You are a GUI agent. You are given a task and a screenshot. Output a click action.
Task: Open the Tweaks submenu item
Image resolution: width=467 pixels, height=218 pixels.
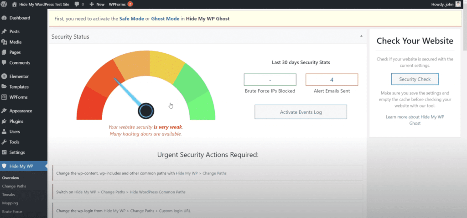(x=9, y=195)
